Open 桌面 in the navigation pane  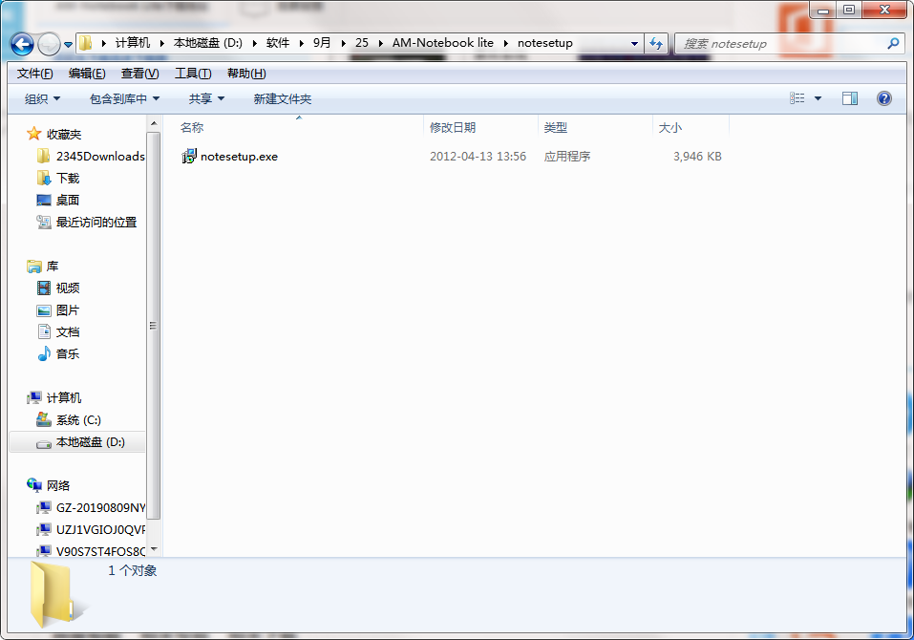(57, 200)
